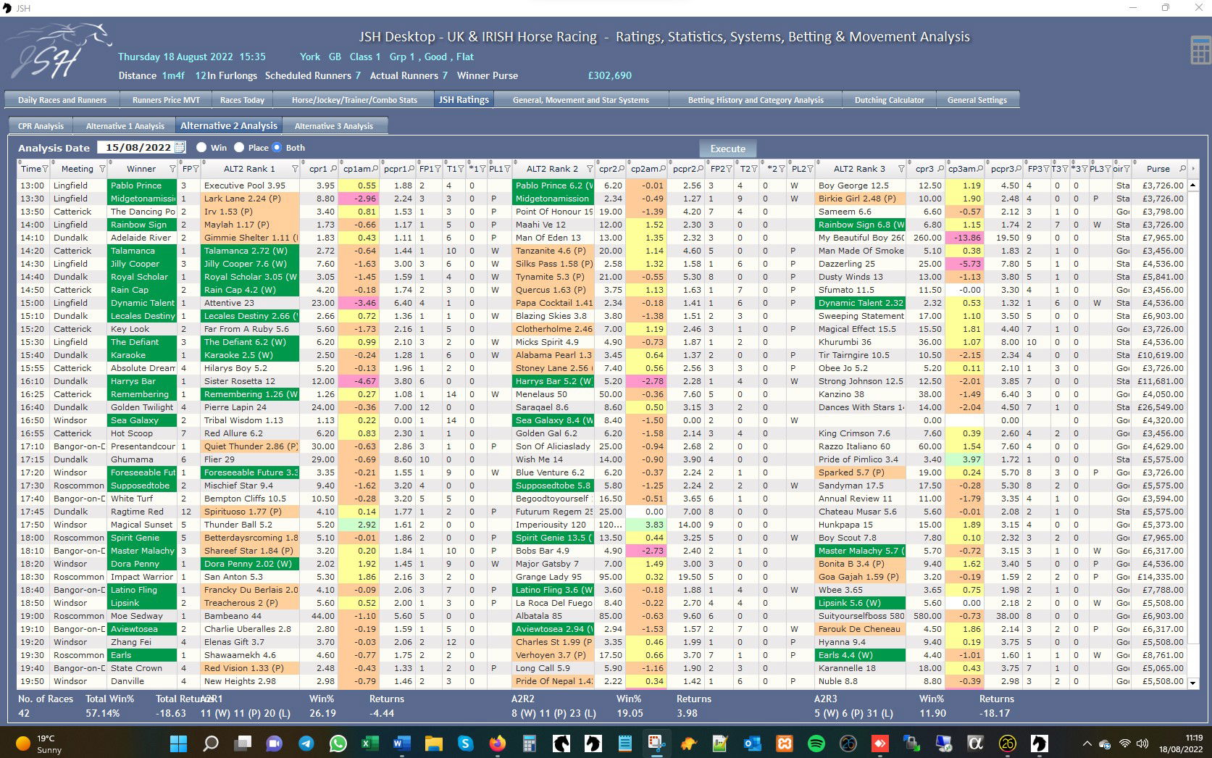Select the Place radio button
Image resolution: width=1212 pixels, height=758 pixels.
tap(239, 147)
